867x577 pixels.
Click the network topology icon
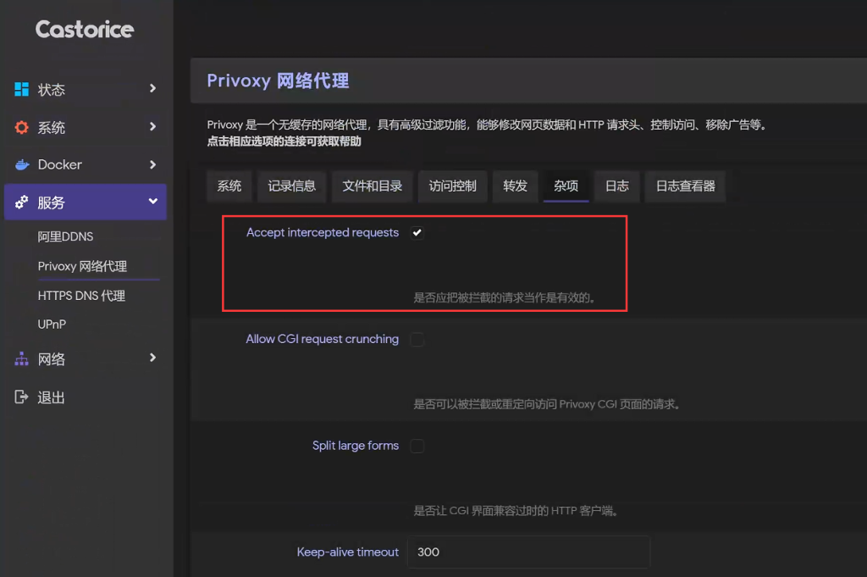22,359
